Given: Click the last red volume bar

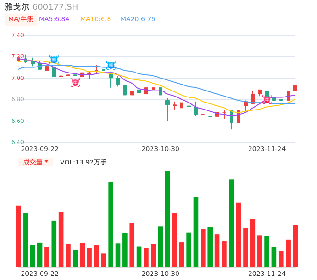Looking at the screenshot, I should pyautogui.click(x=295, y=246).
